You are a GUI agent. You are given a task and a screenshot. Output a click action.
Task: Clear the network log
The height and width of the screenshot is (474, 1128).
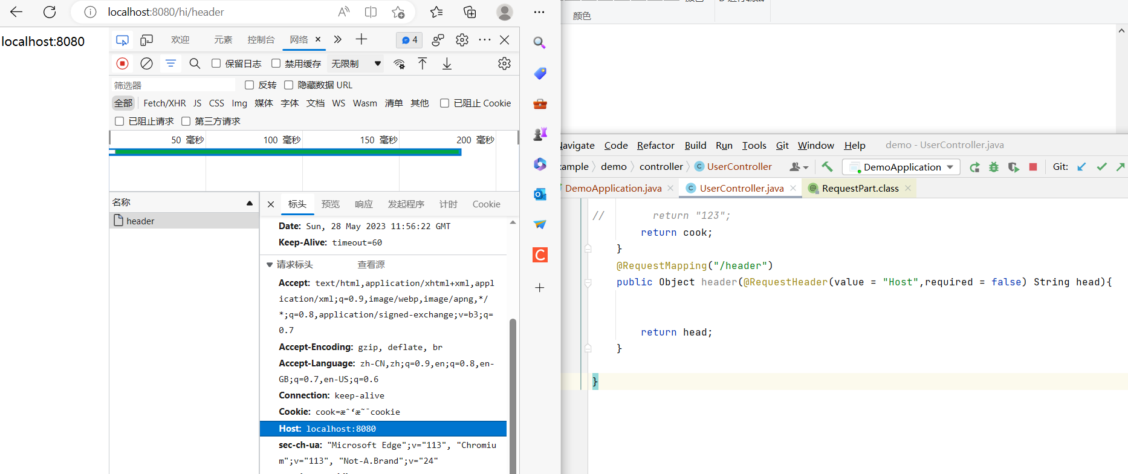tap(146, 63)
